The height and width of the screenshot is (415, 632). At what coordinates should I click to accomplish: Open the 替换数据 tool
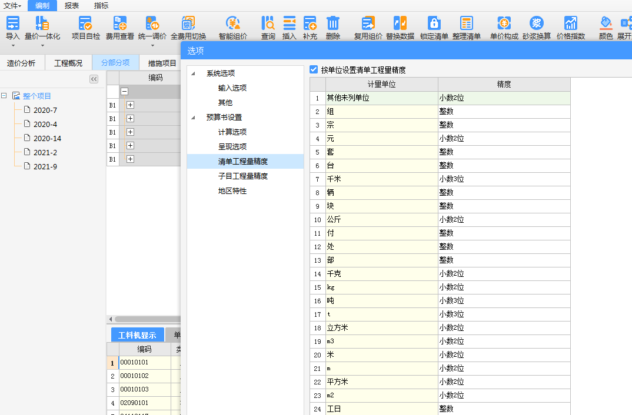pyautogui.click(x=400, y=28)
